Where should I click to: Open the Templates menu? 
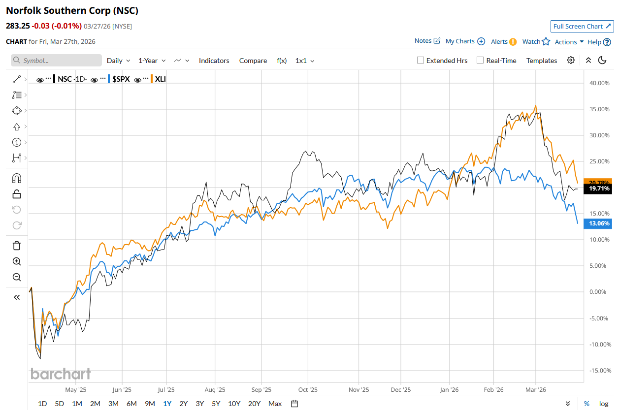pos(542,61)
